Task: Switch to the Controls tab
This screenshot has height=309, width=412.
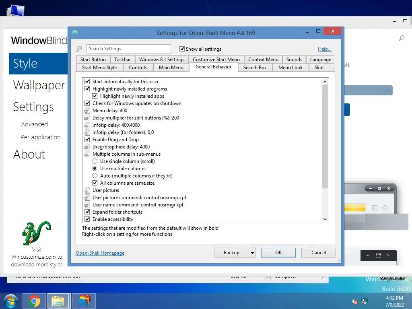Action: point(138,68)
